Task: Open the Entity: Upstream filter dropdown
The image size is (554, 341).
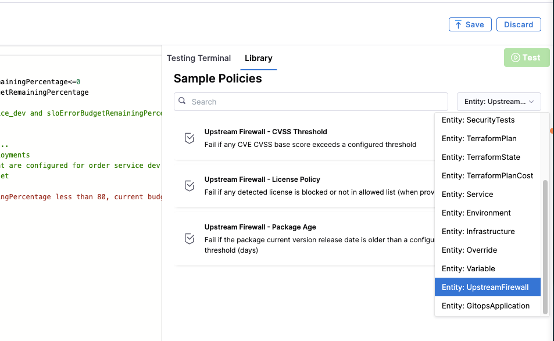Action: pos(498,101)
